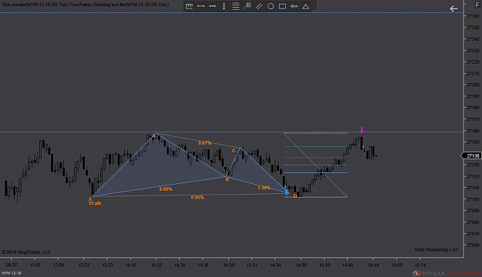The width and height of the screenshot is (482, 277).
Task: Select the ruler drawing tool
Action: tap(190, 6)
